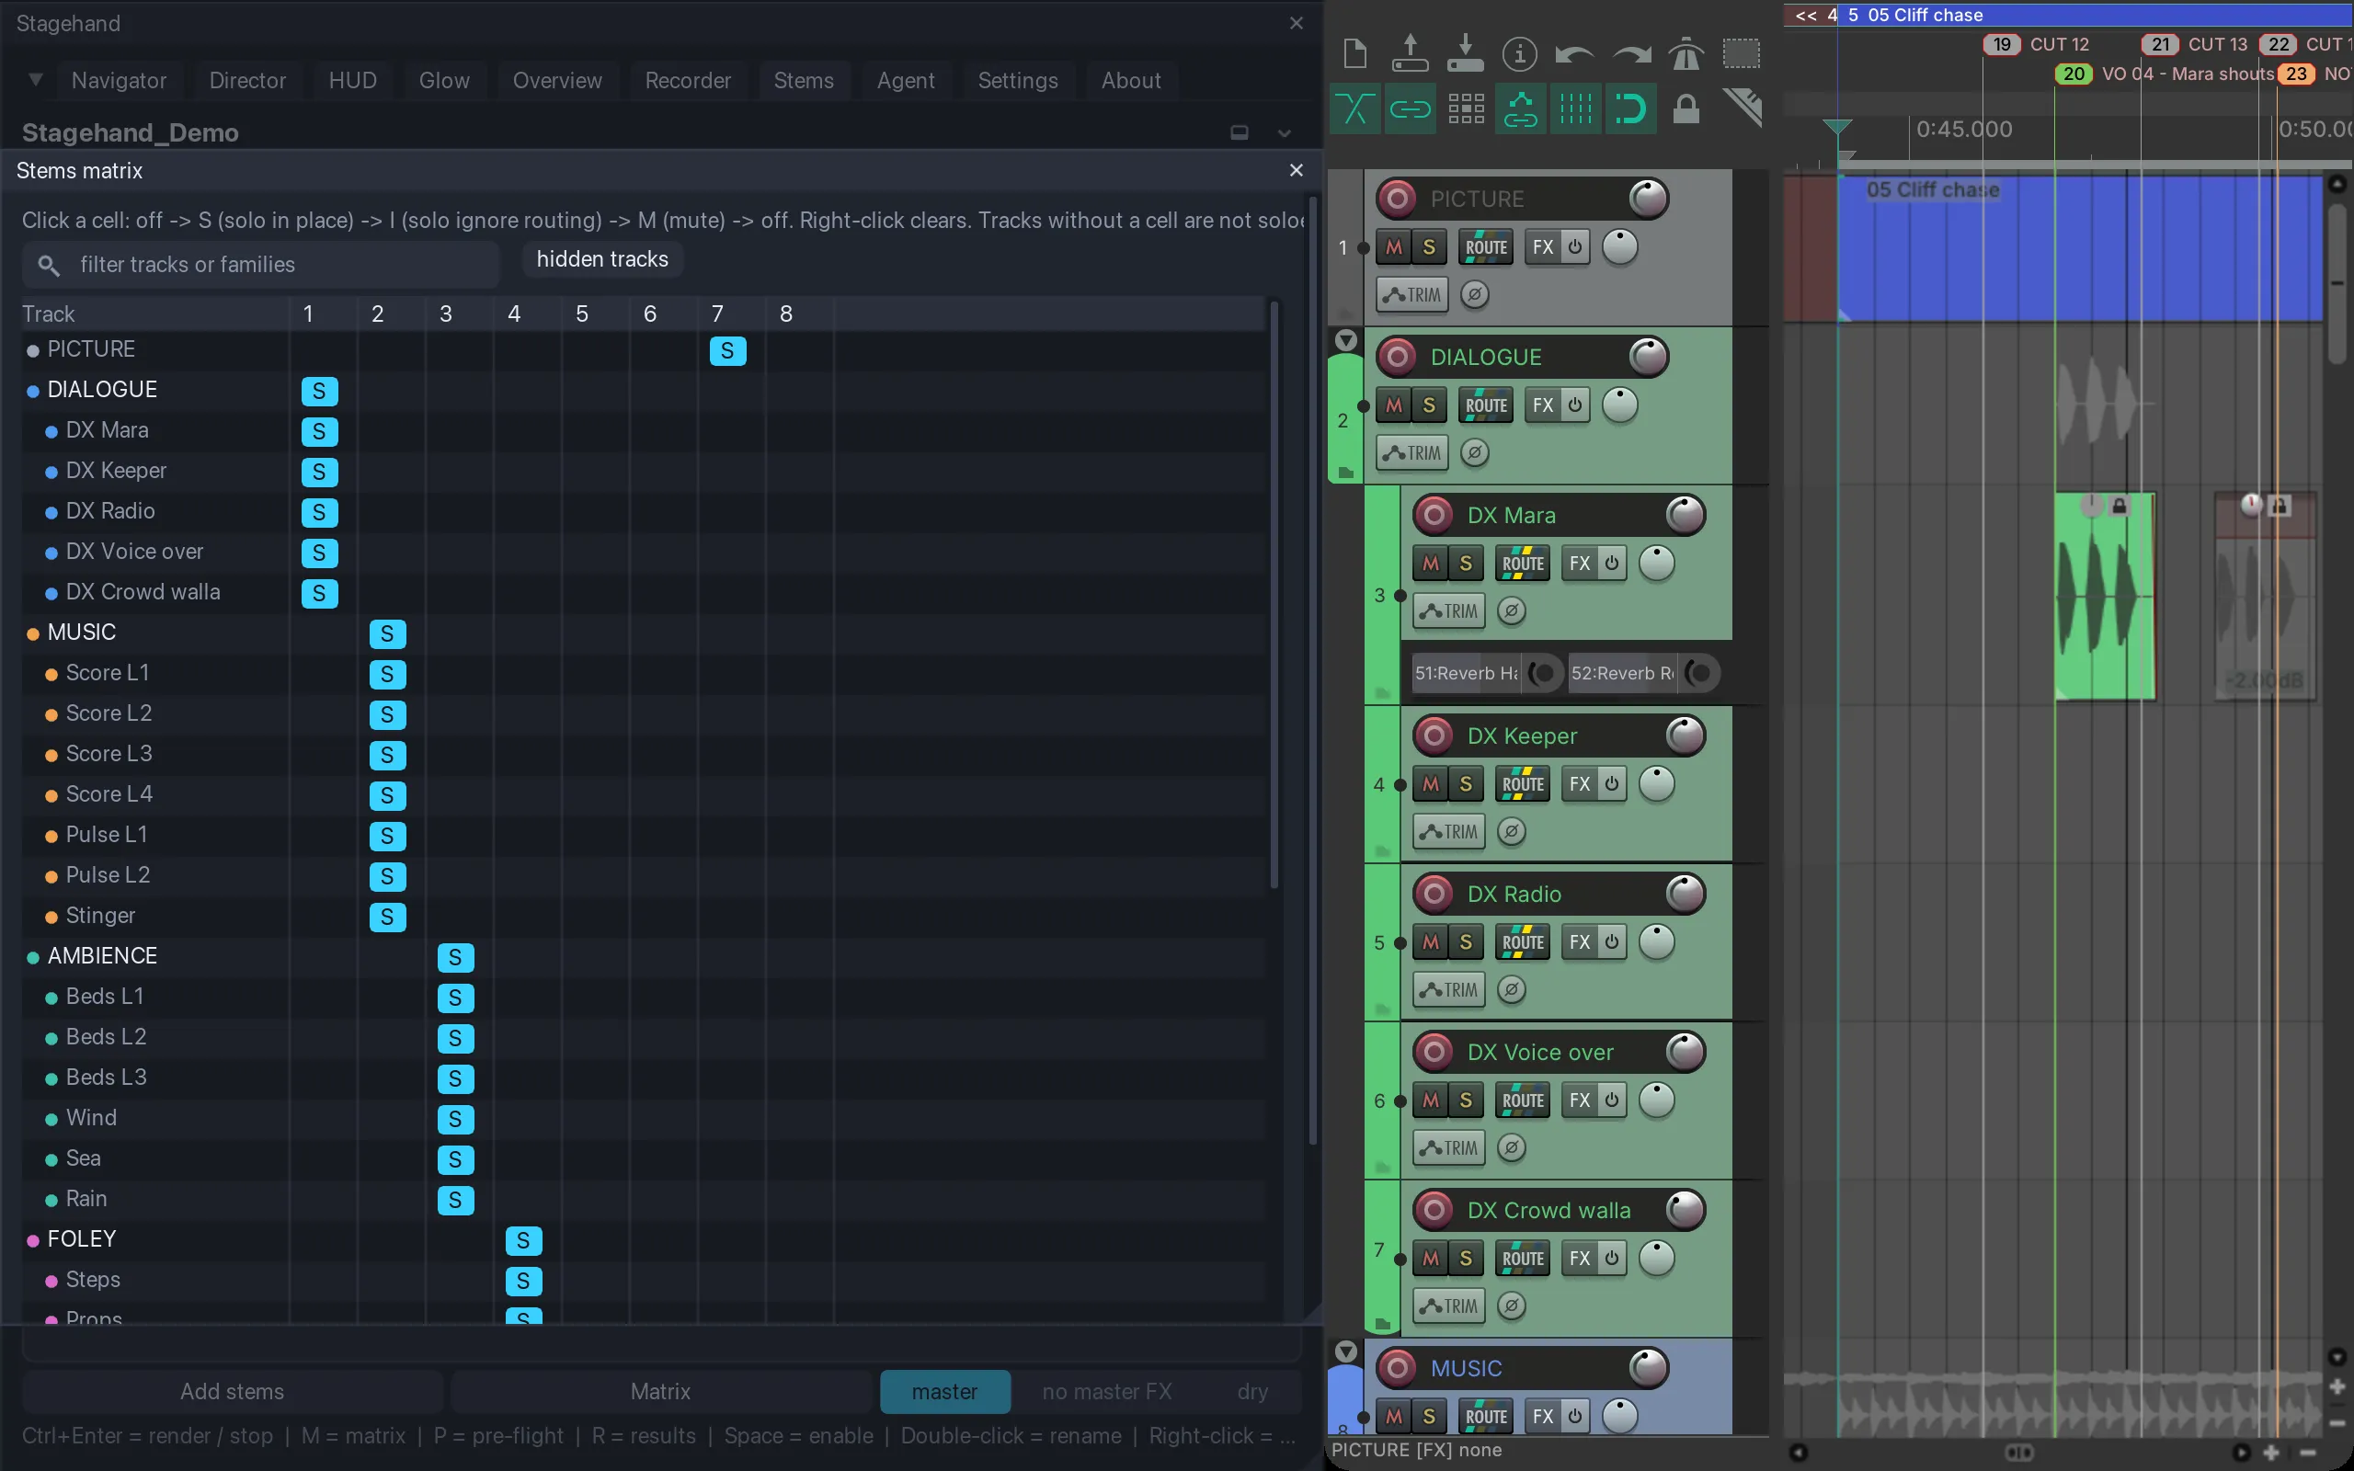Click the Matrix button
2354x1471 pixels.
[660, 1391]
